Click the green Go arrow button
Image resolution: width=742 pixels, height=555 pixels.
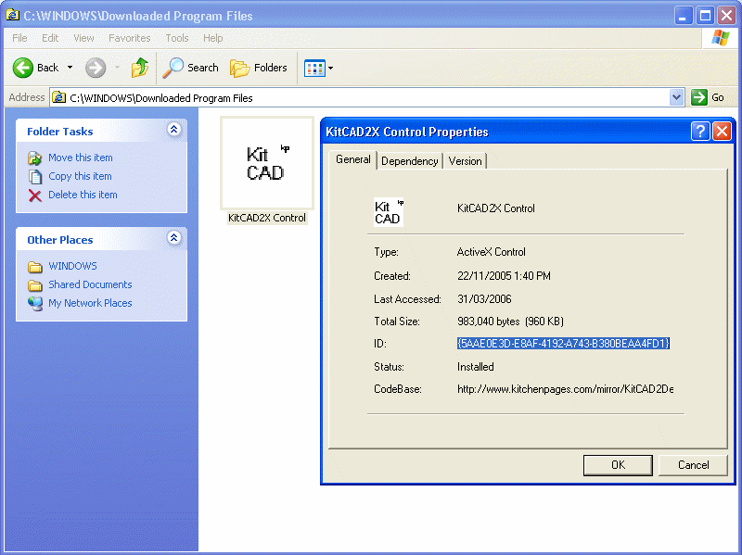coord(699,97)
